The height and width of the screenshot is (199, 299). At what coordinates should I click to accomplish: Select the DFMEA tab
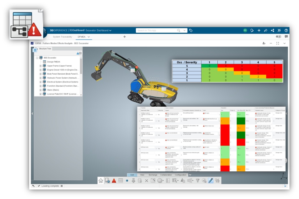pos(82,37)
